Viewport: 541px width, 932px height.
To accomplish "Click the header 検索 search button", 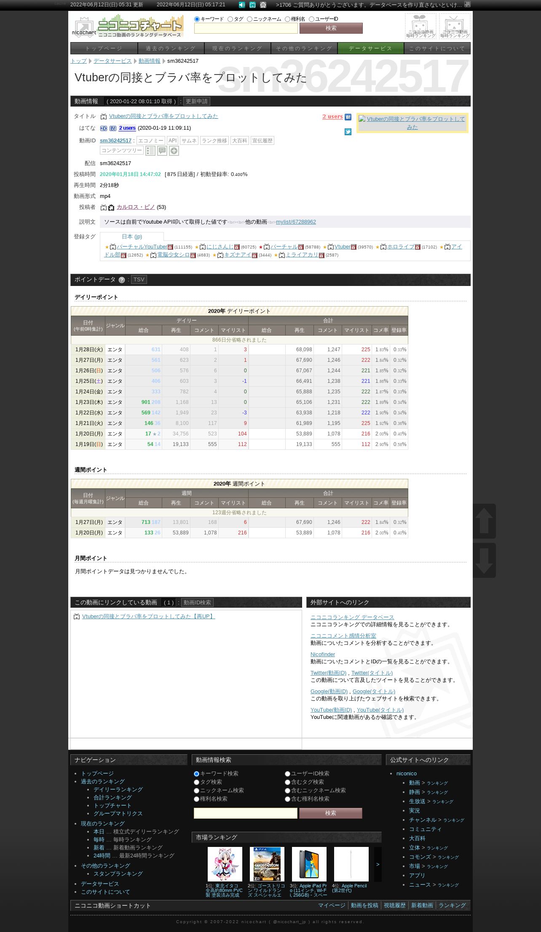I will (331, 28).
